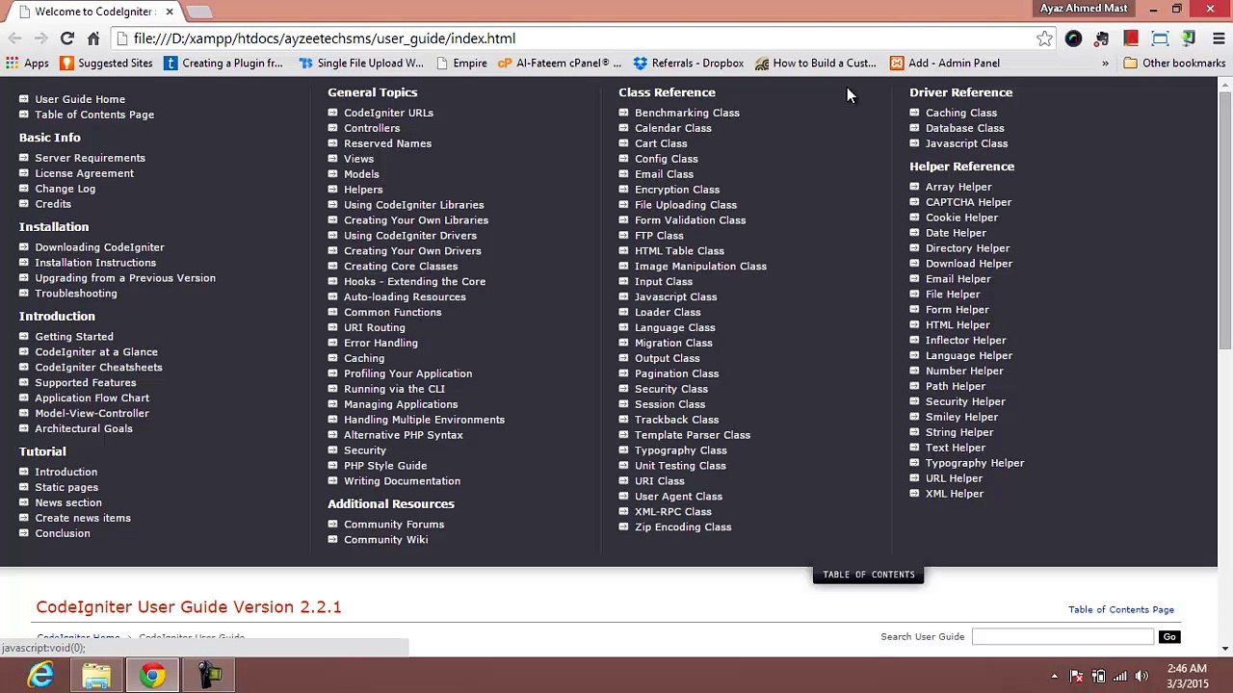Launch the screen capture extension icon
The image size is (1233, 693).
pos(1160,38)
